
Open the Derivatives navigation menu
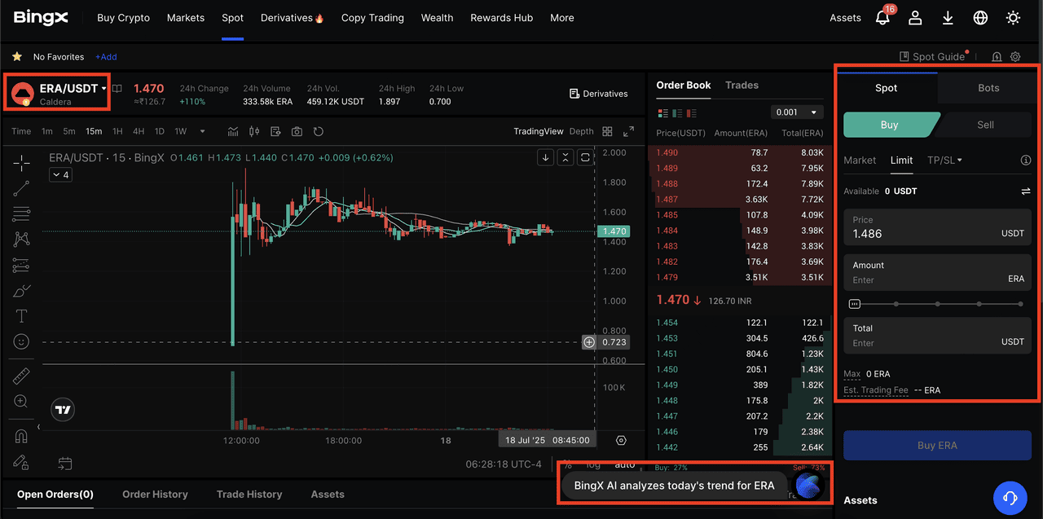pyautogui.click(x=293, y=18)
